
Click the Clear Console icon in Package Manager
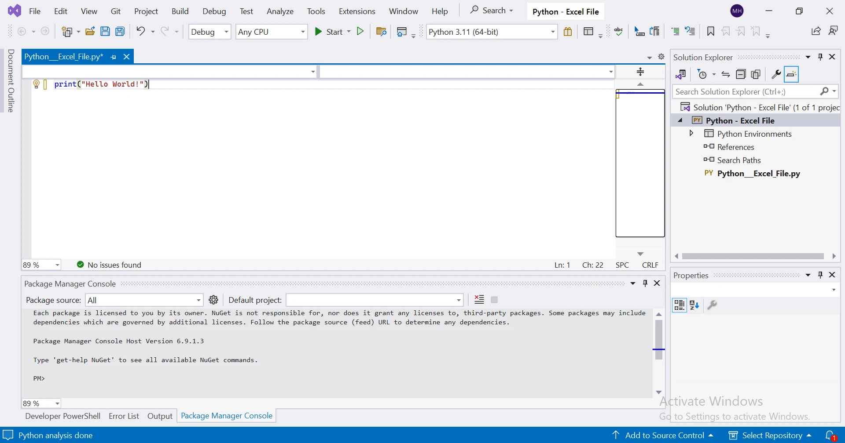[479, 300]
